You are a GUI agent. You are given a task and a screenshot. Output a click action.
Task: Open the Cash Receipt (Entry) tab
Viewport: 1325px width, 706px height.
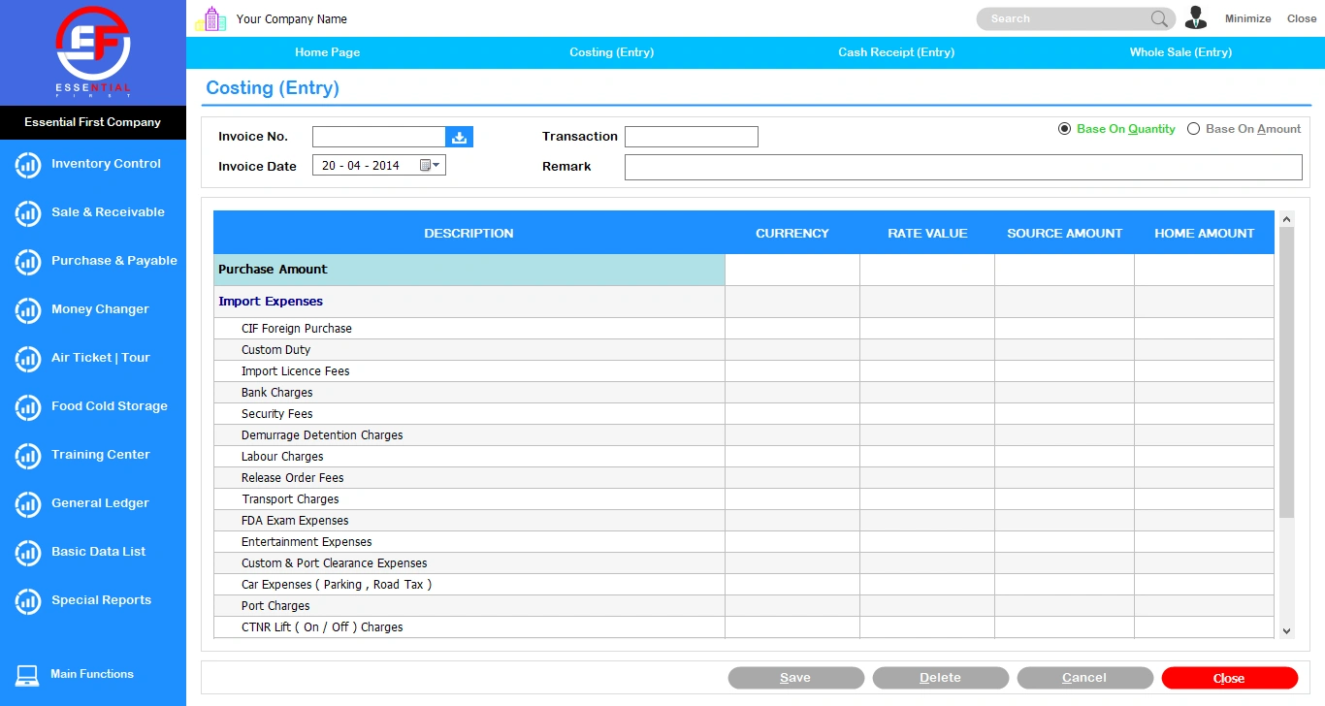coord(897,52)
